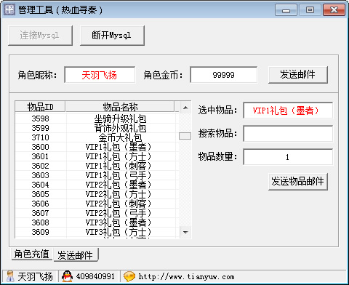Screen dimensions: 349x285
Task: Click the QQ penguin icon in status bar
Action: click(x=67, y=276)
